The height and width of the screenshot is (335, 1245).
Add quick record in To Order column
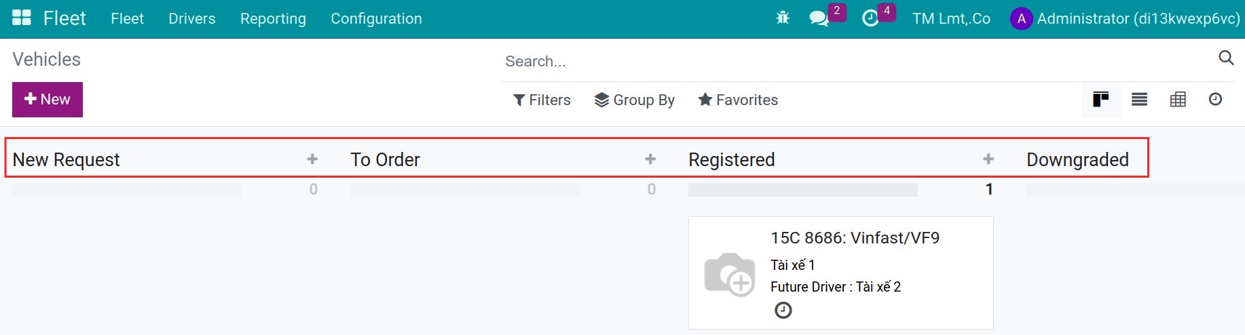pos(650,159)
